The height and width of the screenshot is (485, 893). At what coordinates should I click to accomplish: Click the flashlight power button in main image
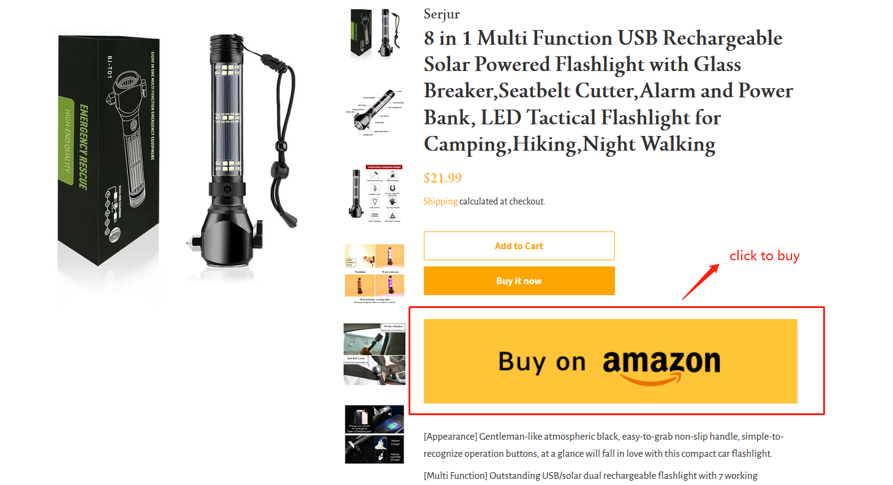tap(228, 190)
